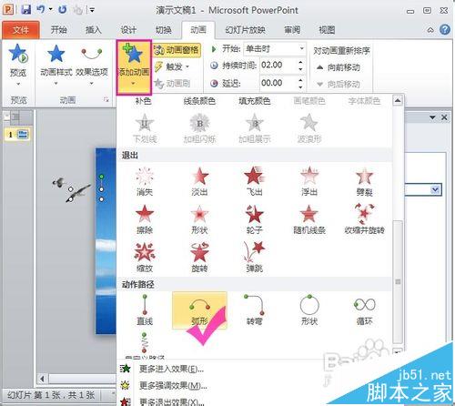Click the PowerPoint Help question mark icon
Image resolution: width=455 pixels, height=406 pixels.
coord(445,30)
